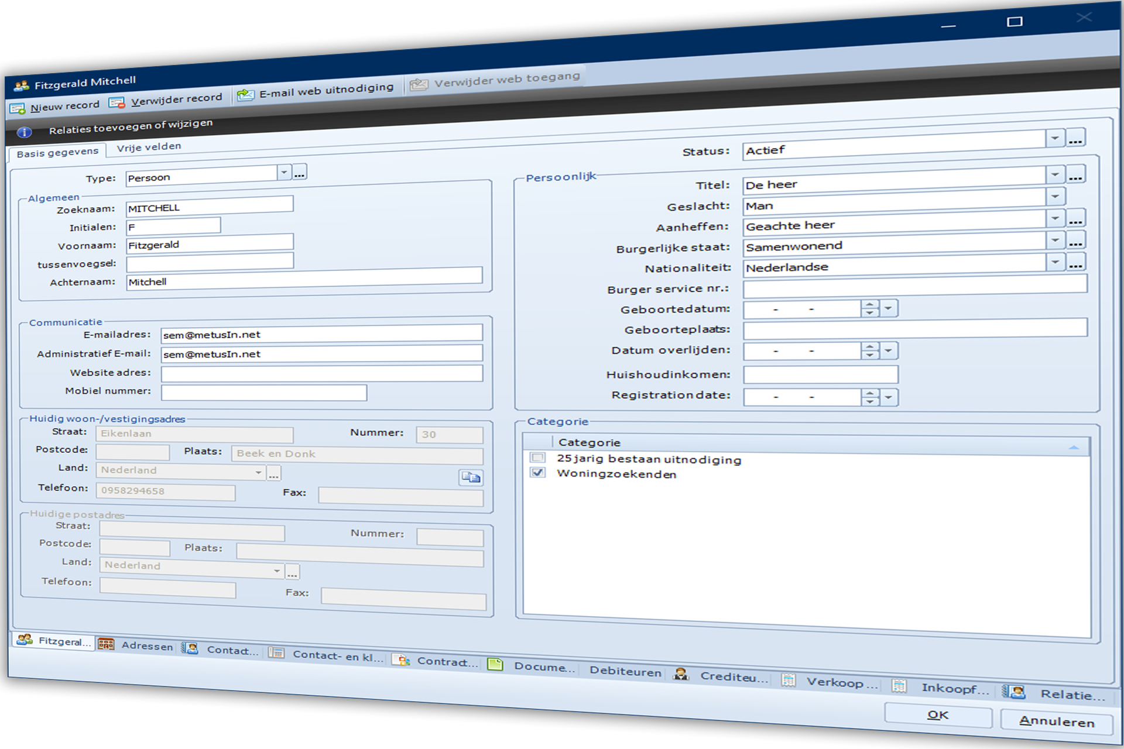This screenshot has height=749, width=1124.
Task: Uncheck the Woningzoekenden category checkbox
Action: pyautogui.click(x=537, y=472)
